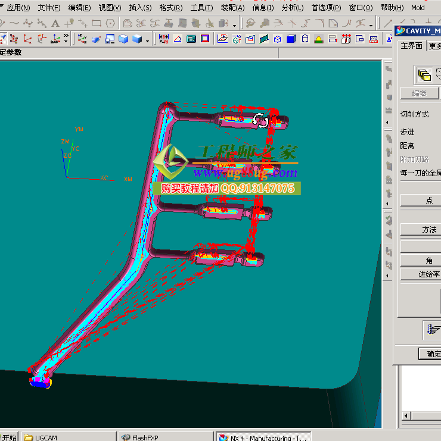Open the 工具(T) menu

tap(201, 8)
